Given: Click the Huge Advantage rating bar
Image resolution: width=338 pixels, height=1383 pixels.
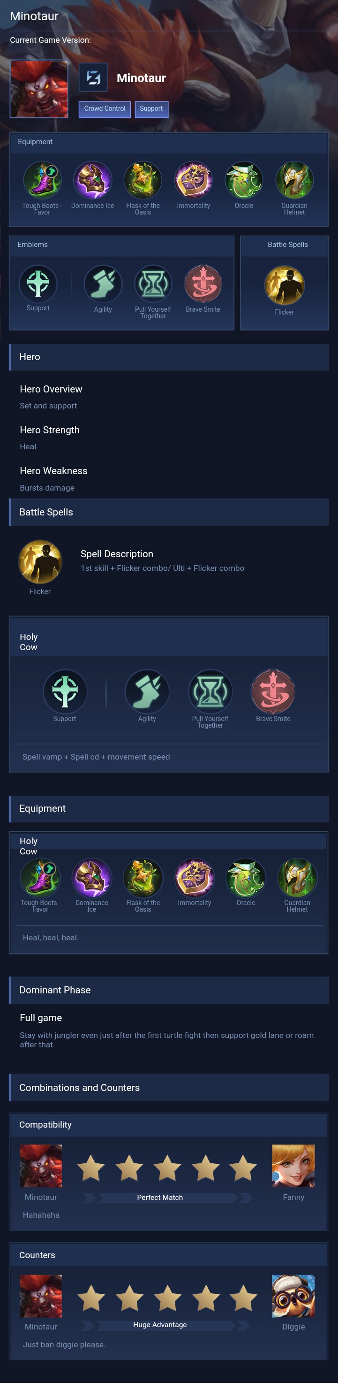Looking at the screenshot, I should pos(160,1324).
